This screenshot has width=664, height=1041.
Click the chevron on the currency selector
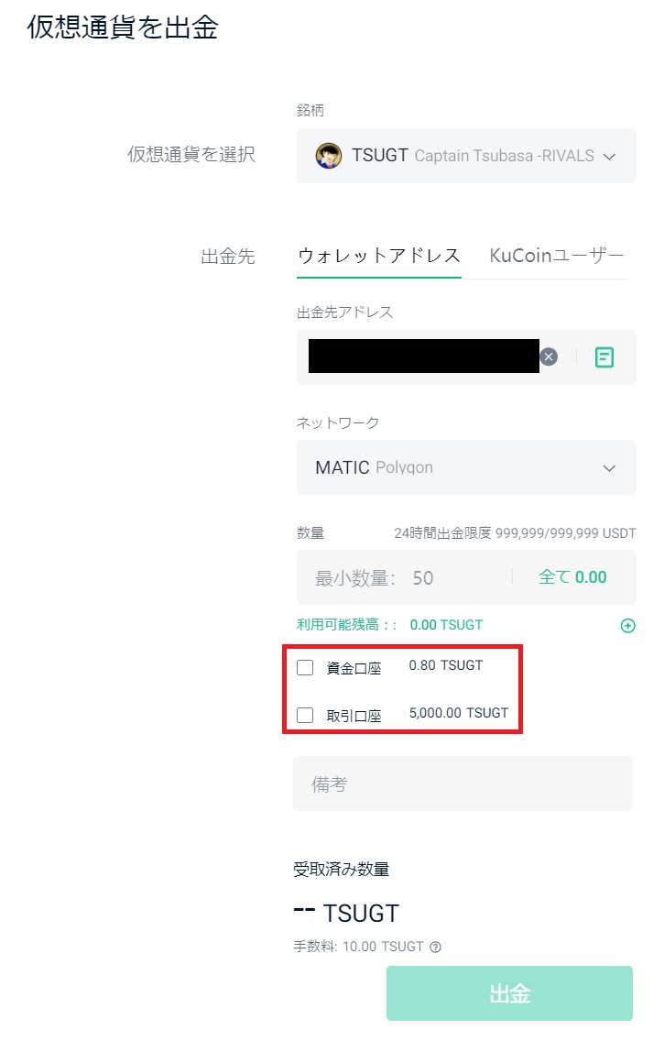coord(609,156)
